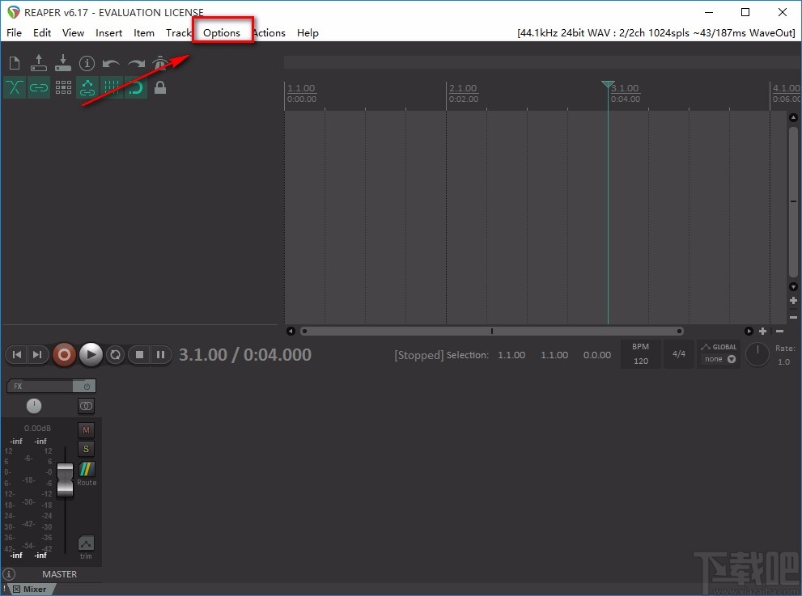802x596 pixels.
Task: Create a new project with the blank page icon
Action: (15, 63)
